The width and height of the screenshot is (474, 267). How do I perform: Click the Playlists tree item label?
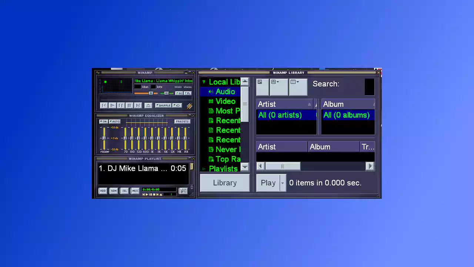click(x=223, y=169)
